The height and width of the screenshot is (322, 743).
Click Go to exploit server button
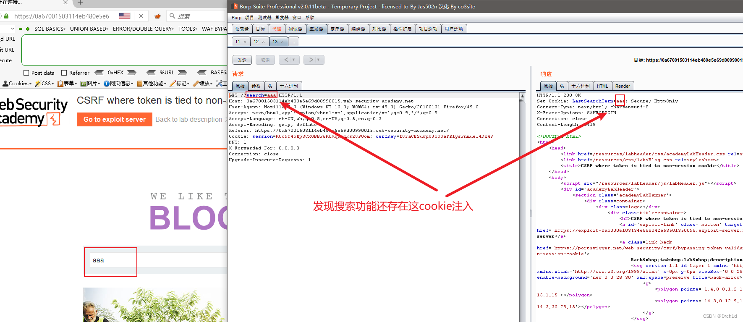click(115, 119)
